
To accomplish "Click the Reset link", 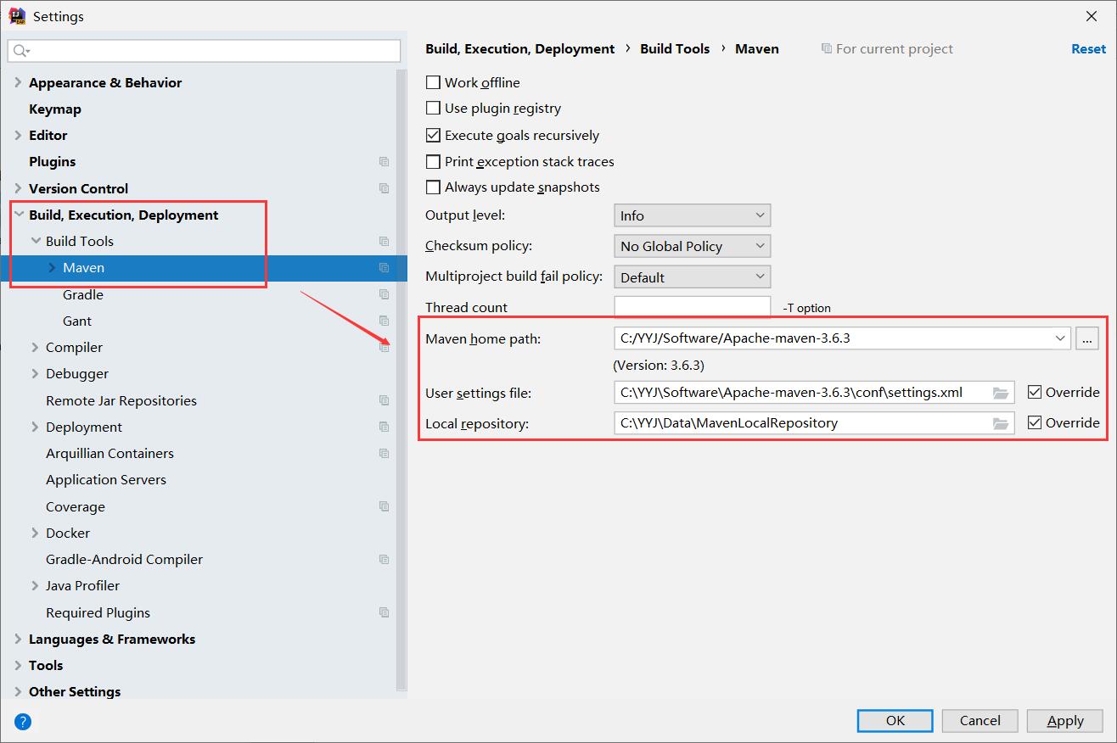I will tap(1088, 48).
